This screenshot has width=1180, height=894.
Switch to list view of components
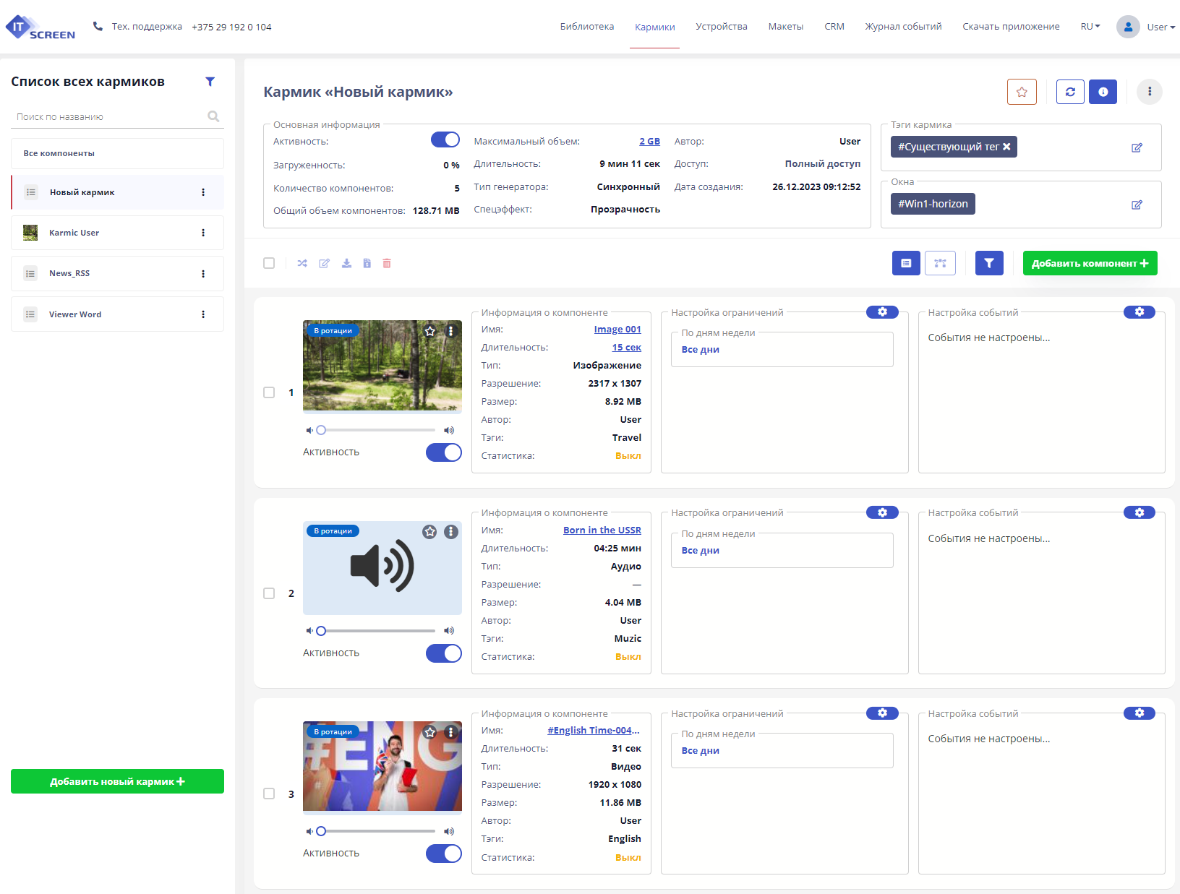click(x=905, y=263)
